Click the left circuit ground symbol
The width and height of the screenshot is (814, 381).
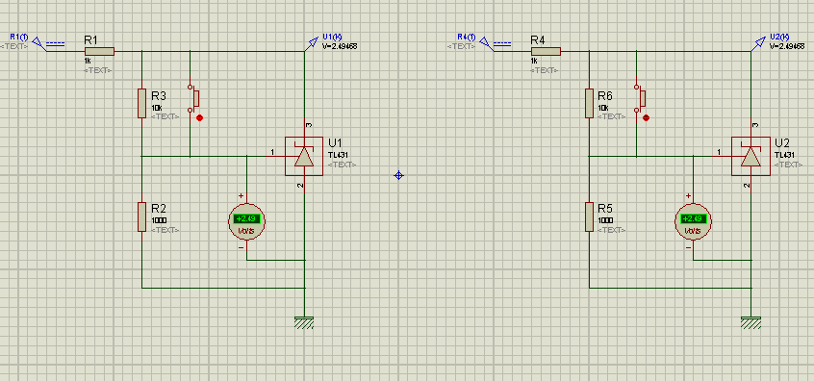point(304,323)
